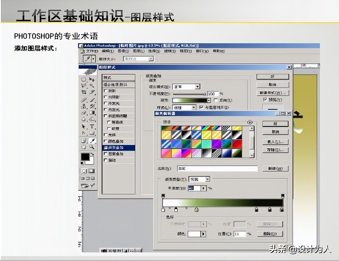Open the 文件 (File) menu

point(92,51)
